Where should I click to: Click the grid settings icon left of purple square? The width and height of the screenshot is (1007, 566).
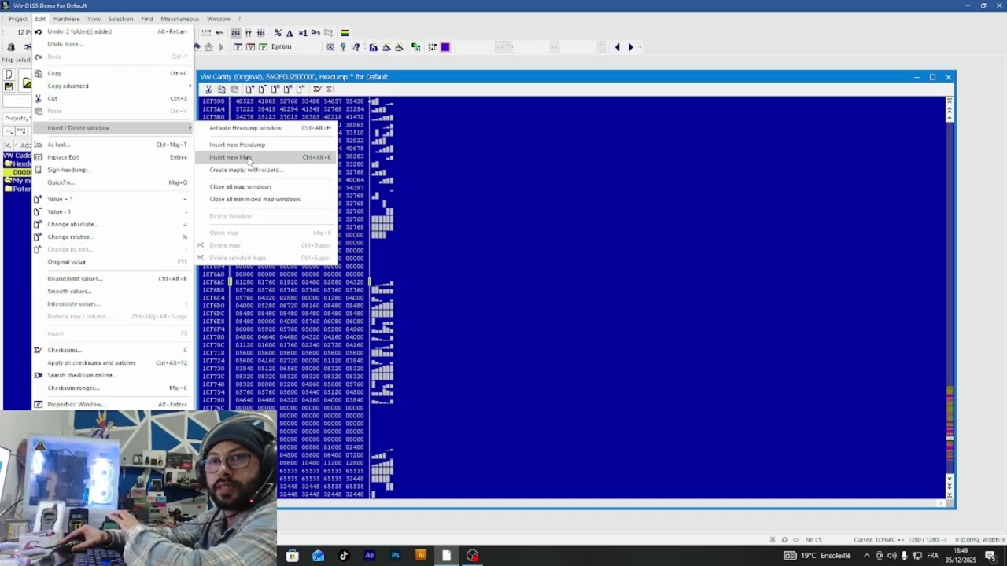pyautogui.click(x=433, y=47)
